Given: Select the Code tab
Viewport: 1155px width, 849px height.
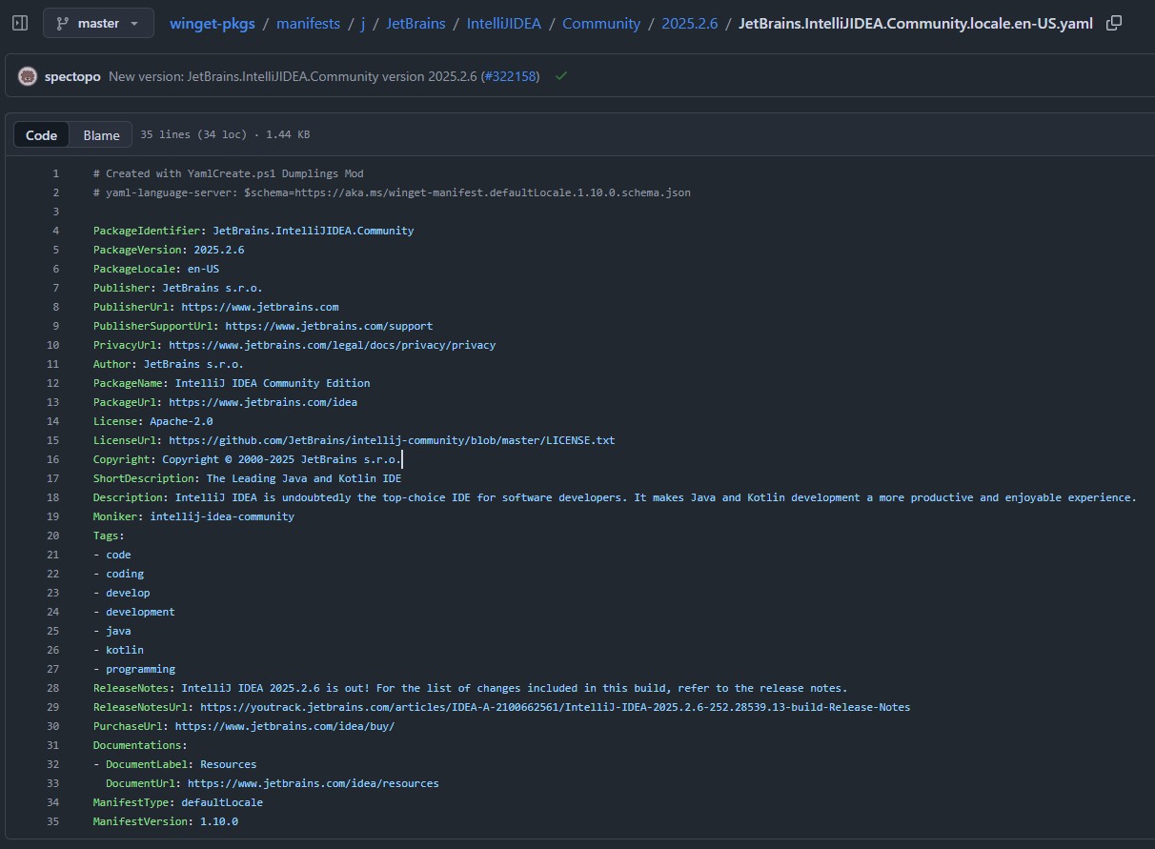Looking at the screenshot, I should click(x=41, y=134).
